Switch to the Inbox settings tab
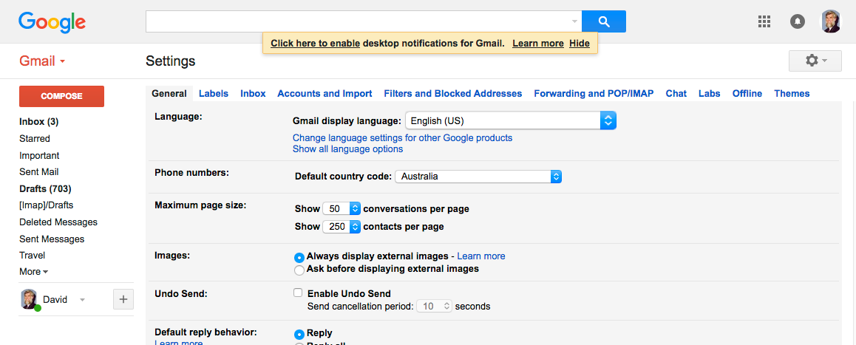Screen dimensions: 856x345 (253, 93)
